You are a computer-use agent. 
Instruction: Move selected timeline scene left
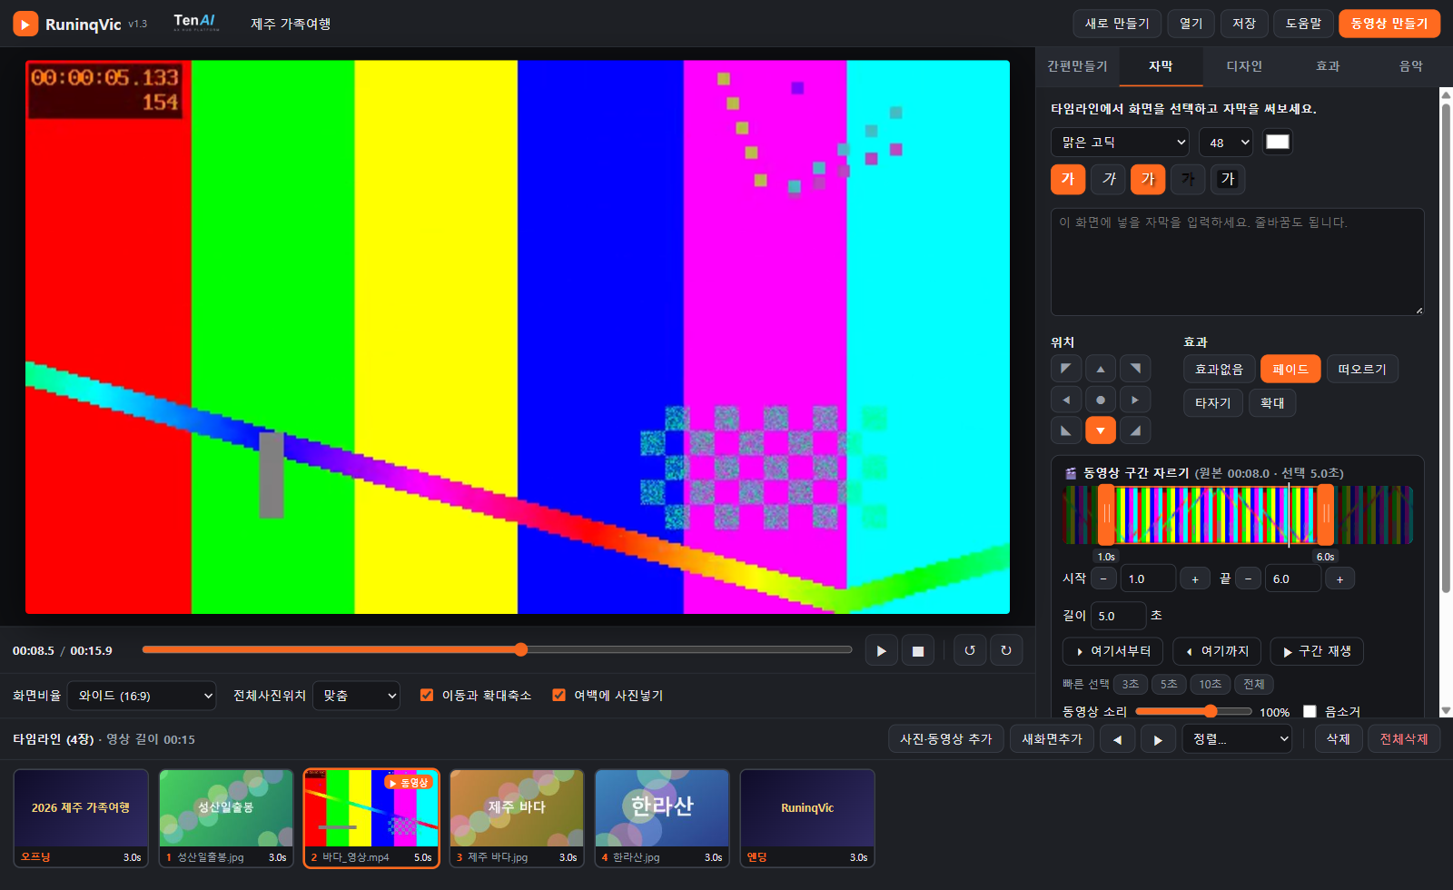[x=1117, y=739]
